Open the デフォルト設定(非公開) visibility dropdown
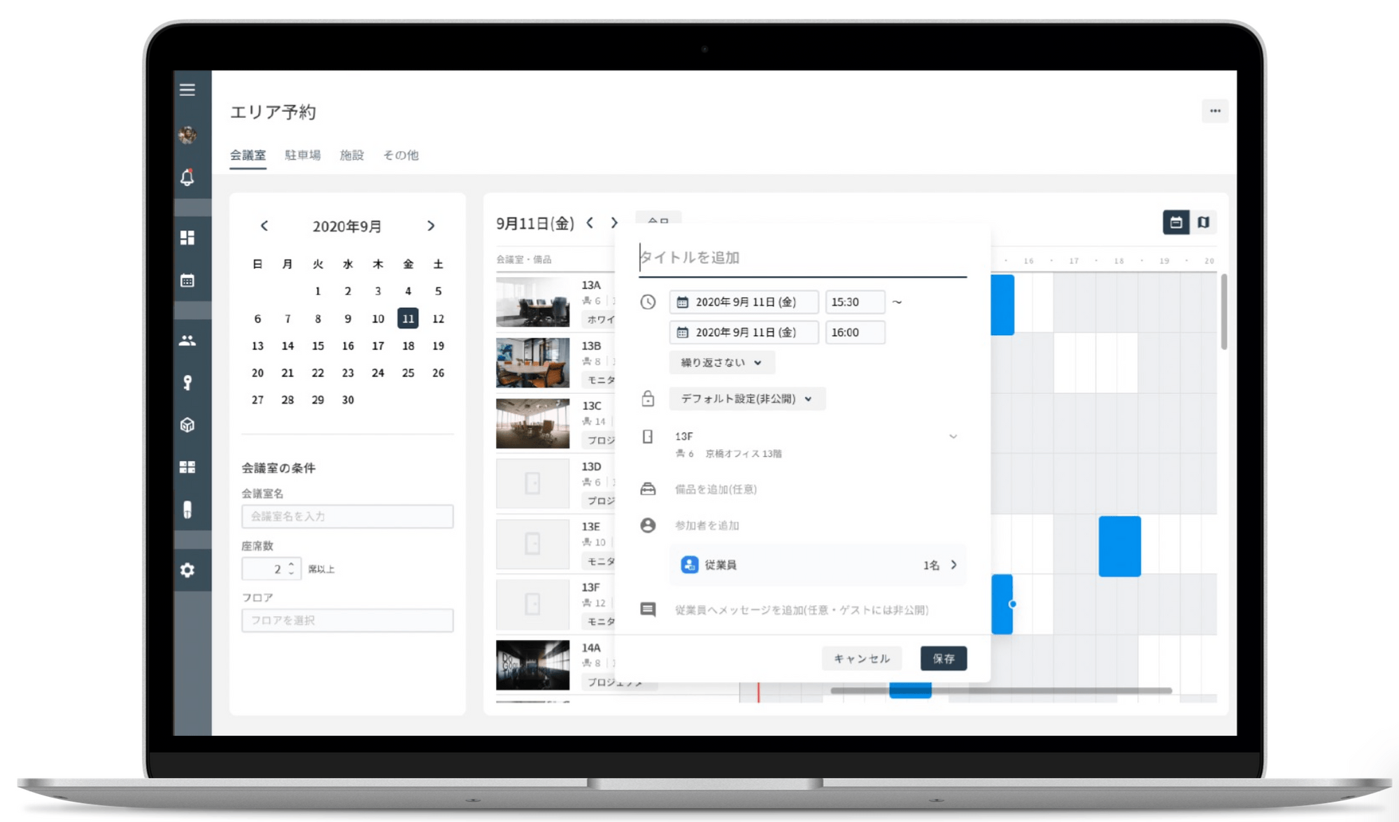 (746, 399)
